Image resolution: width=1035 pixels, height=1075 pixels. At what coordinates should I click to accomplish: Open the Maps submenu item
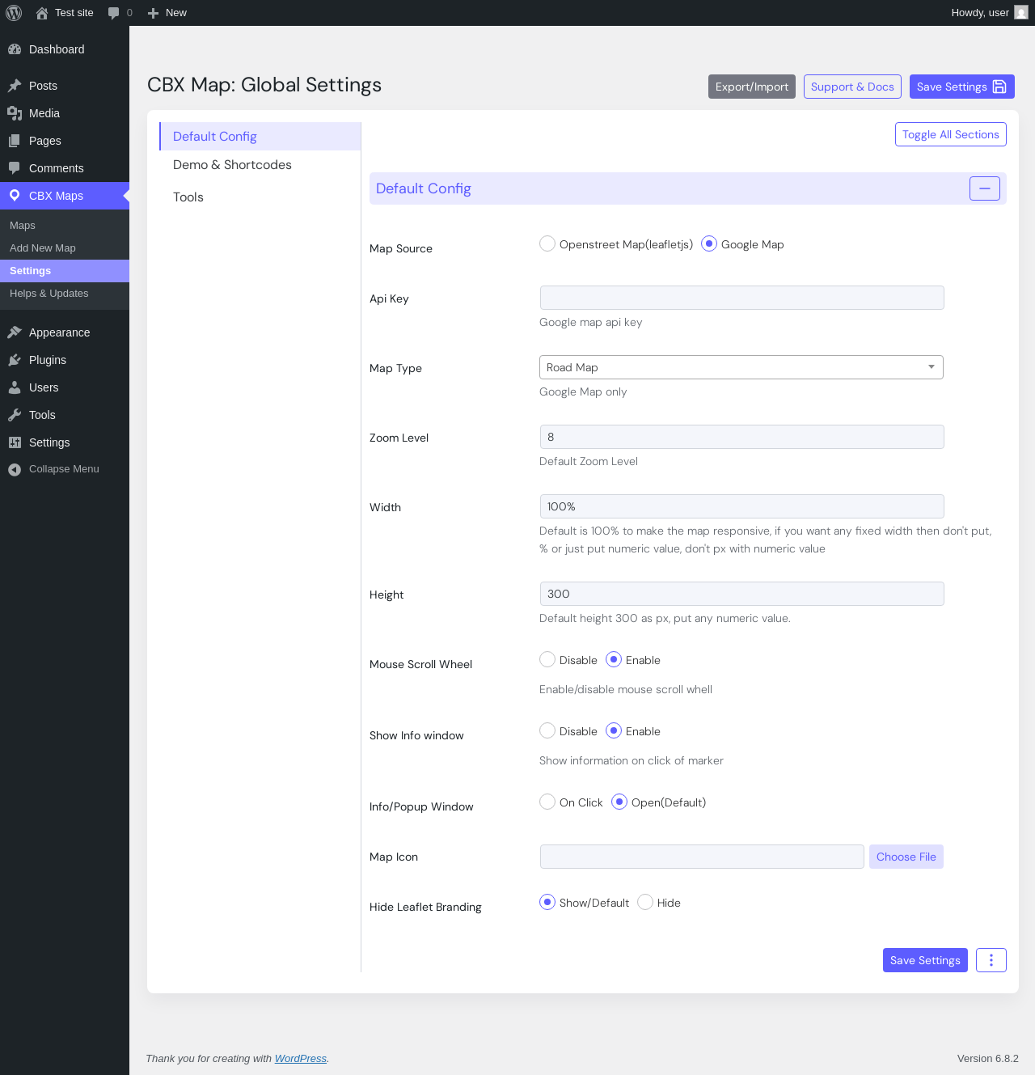tap(65, 226)
